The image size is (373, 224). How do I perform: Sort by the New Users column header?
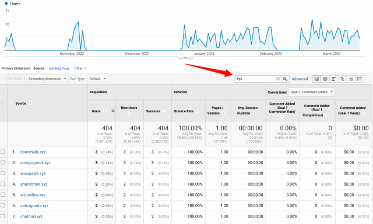[129, 108]
